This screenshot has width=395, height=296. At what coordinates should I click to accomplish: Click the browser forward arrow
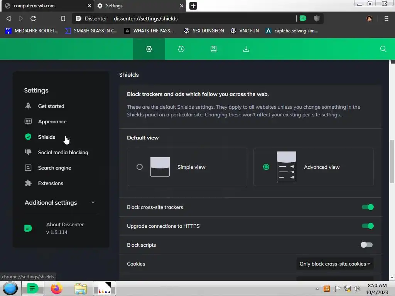[21, 18]
